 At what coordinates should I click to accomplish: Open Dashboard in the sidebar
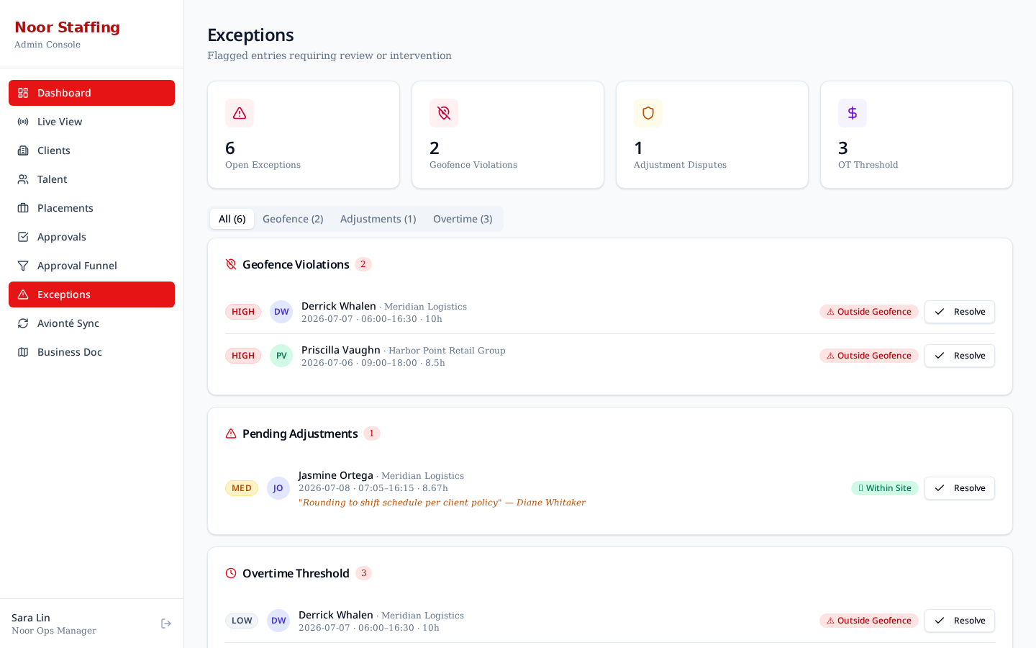click(91, 93)
